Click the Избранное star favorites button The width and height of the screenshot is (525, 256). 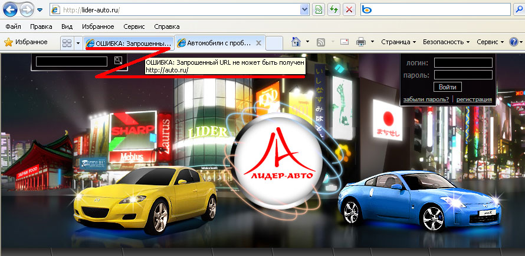coord(26,42)
